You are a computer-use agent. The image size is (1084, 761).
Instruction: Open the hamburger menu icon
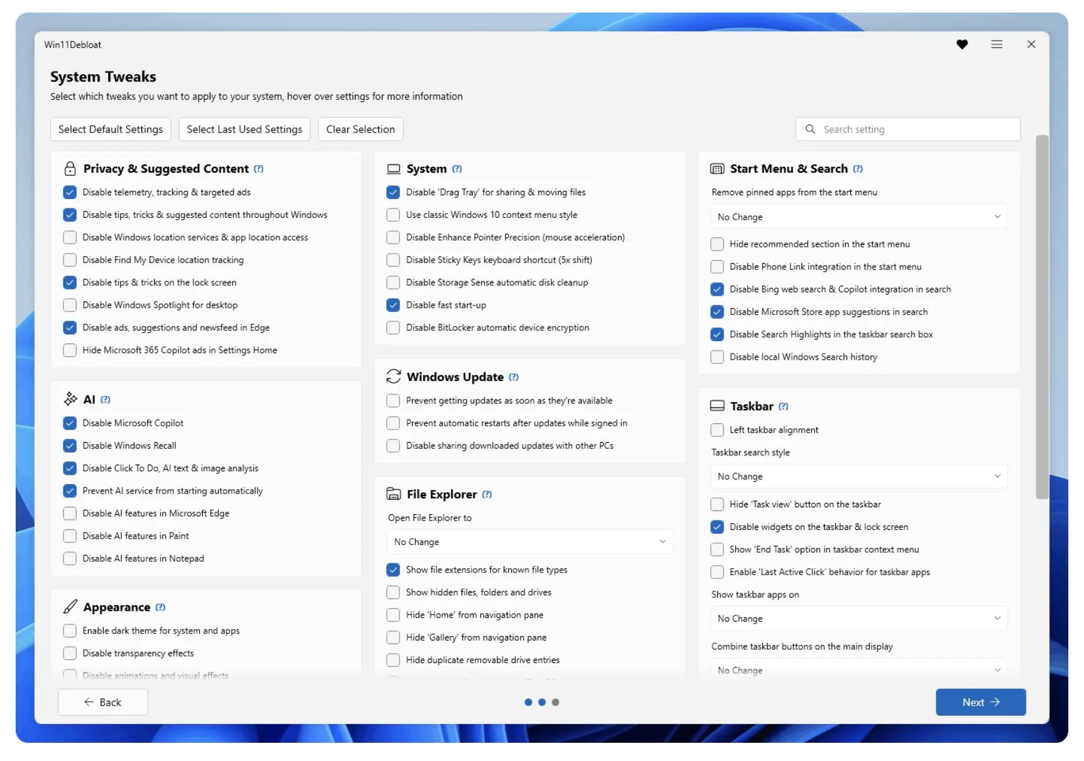[x=996, y=44]
